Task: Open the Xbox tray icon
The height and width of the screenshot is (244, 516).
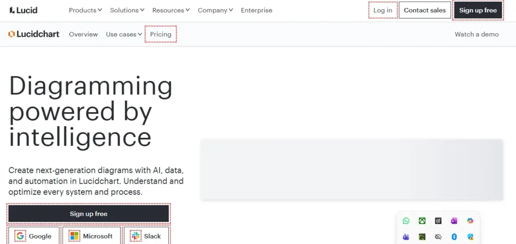Action: [422, 221]
